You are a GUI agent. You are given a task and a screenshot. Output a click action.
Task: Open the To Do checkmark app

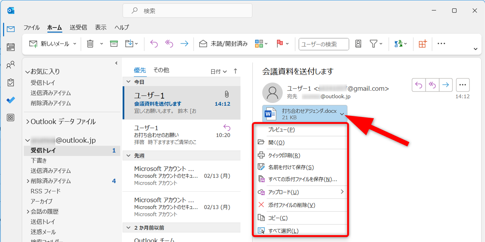click(11, 100)
